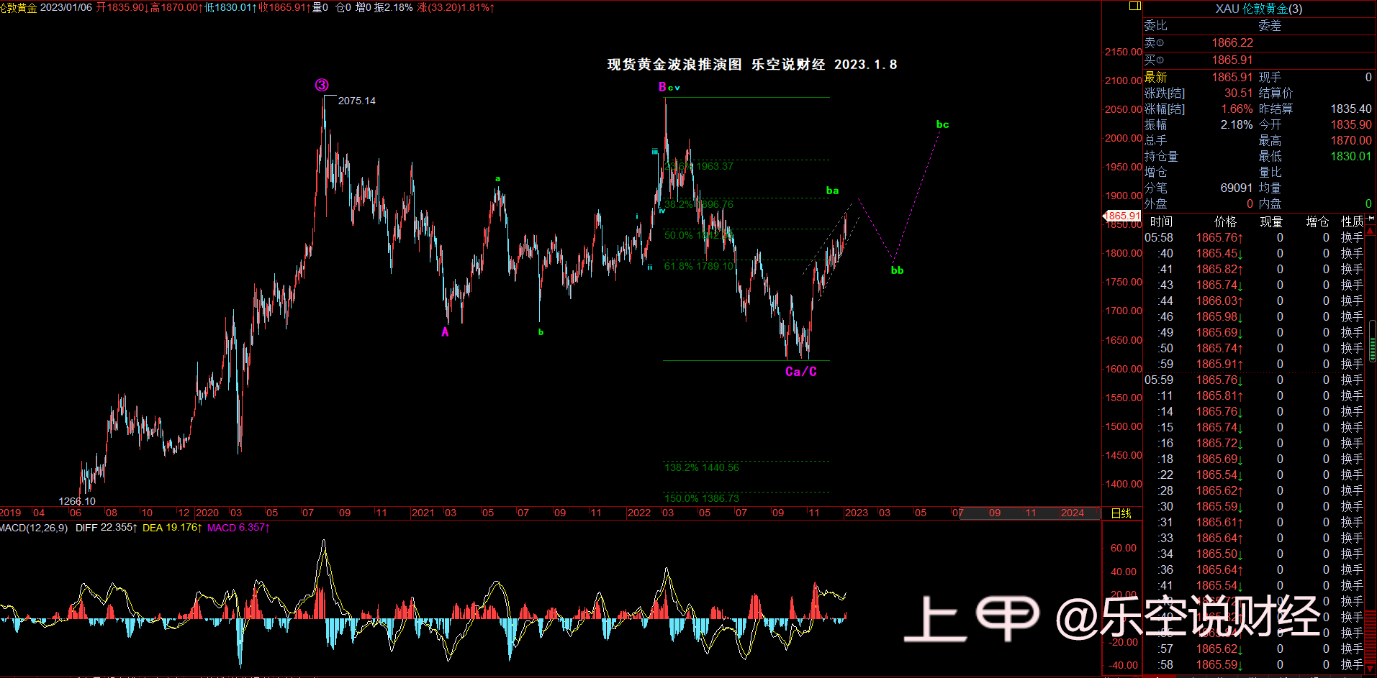The image size is (1377, 678).
Task: Click the 买 price 1865.91
Action: (1232, 60)
